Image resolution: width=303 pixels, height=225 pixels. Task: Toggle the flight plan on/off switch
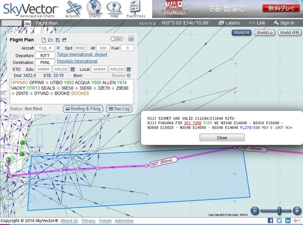click(x=117, y=39)
